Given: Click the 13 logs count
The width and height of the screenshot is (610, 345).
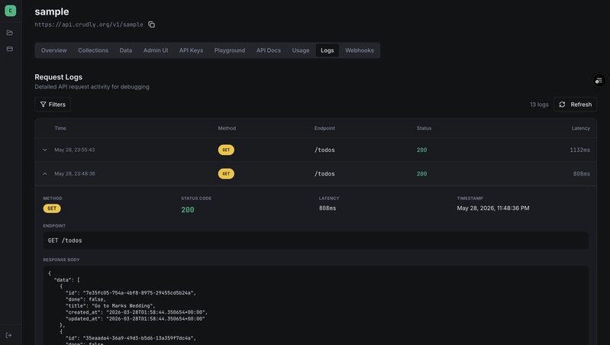Looking at the screenshot, I should pos(539,105).
